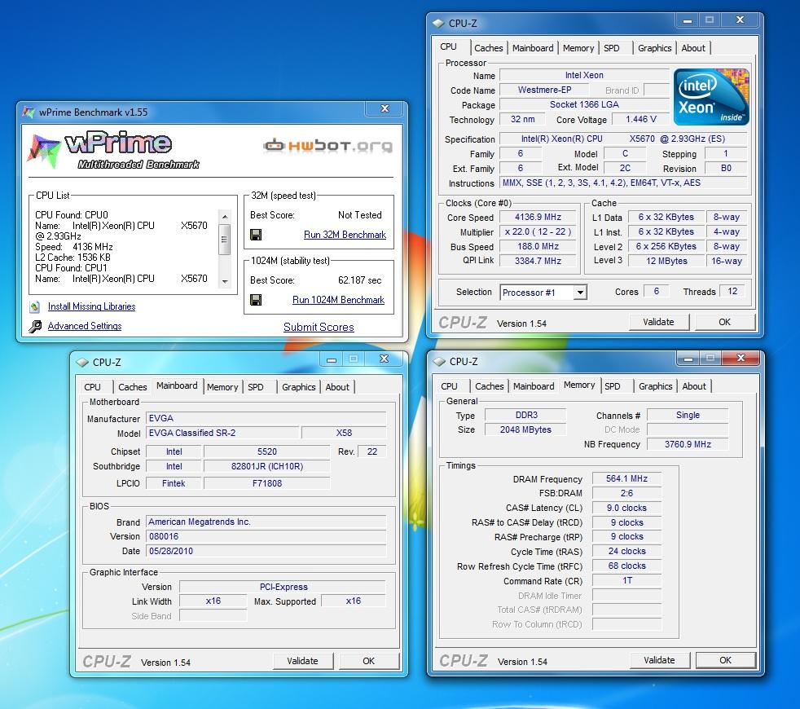Open Mainboard tab in the Processor window

point(533,48)
